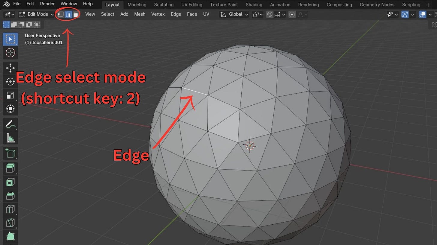The height and width of the screenshot is (245, 437).
Task: Set selection mode to New (set)
Action: coord(6,25)
